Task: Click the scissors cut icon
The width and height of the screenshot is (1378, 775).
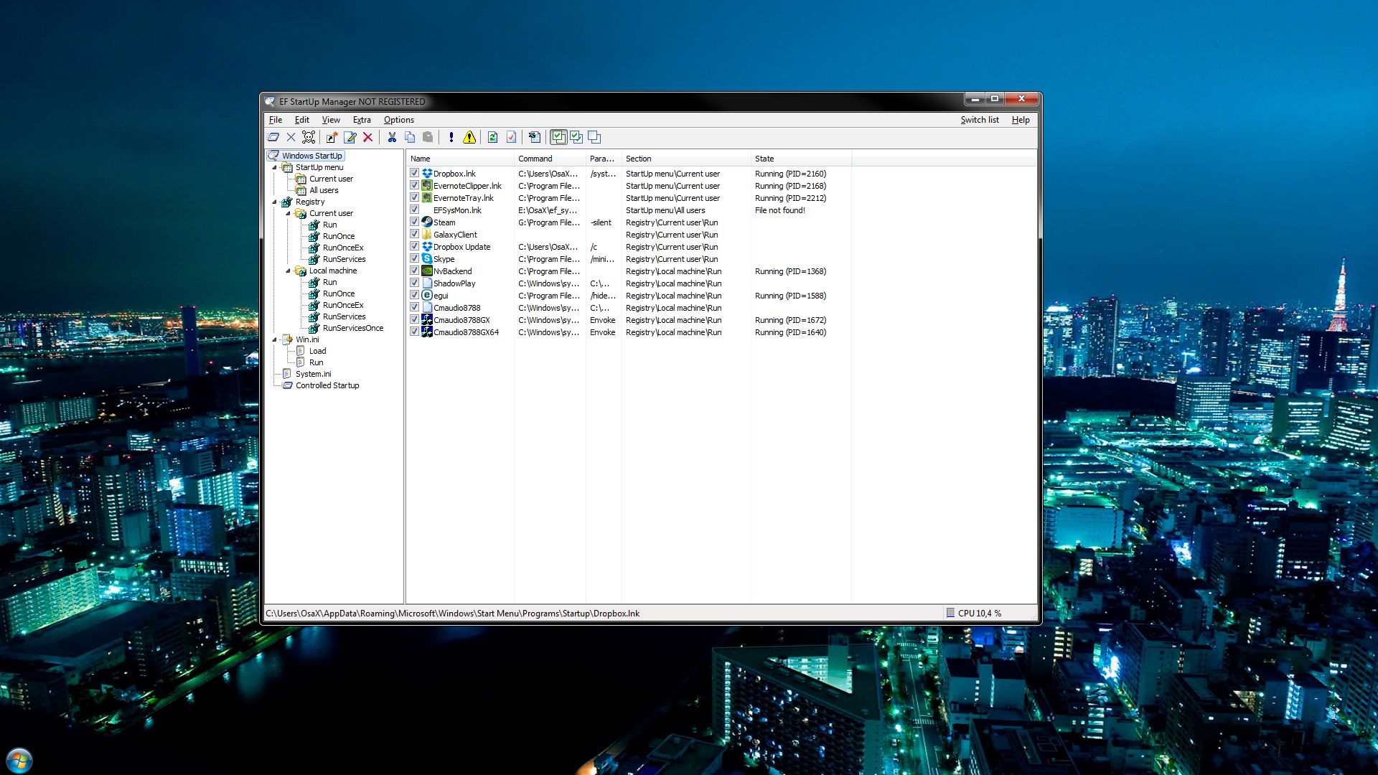Action: (392, 137)
